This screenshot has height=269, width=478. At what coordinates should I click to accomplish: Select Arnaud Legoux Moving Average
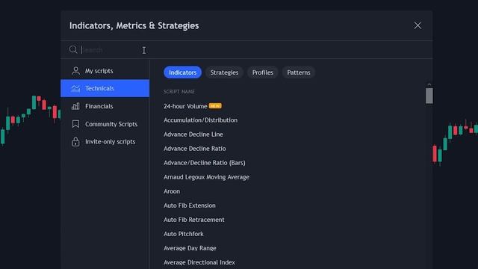click(x=206, y=177)
